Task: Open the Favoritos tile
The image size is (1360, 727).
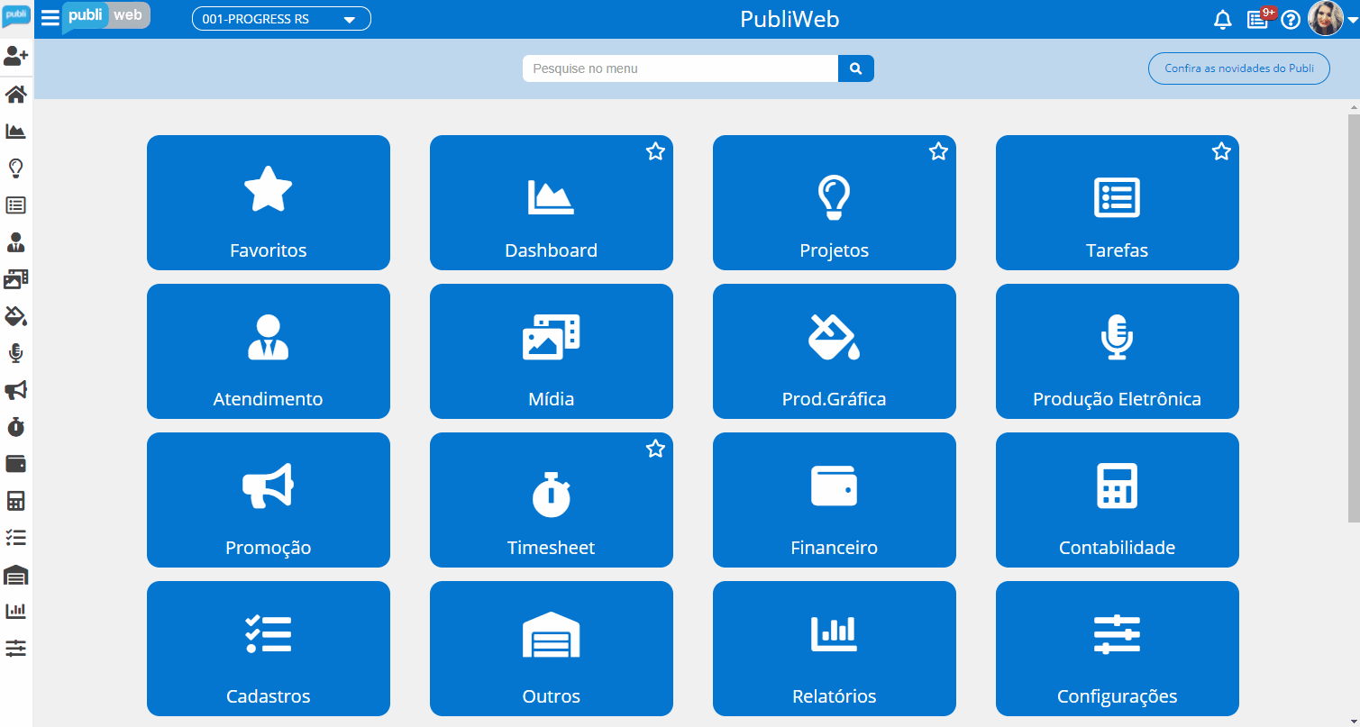Action: [x=269, y=203]
